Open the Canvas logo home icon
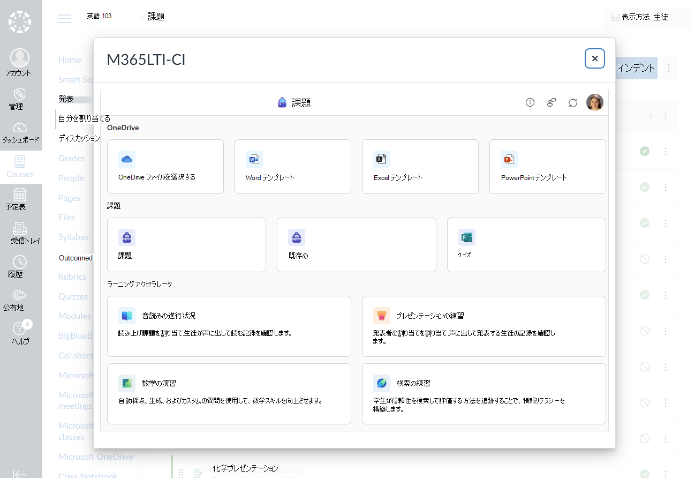 coord(20,22)
